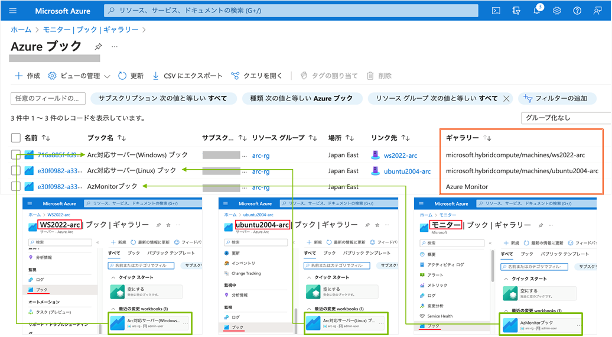
Task: Tick the checkbox for the AzMonitorブック row
Action: (x=15, y=186)
